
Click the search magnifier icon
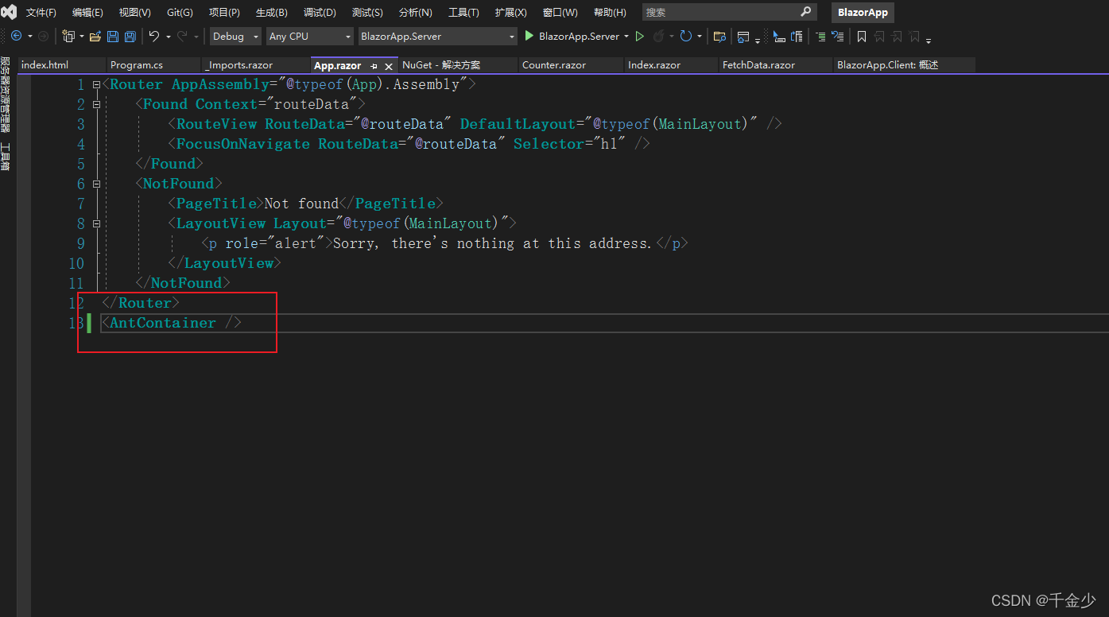pyautogui.click(x=806, y=12)
